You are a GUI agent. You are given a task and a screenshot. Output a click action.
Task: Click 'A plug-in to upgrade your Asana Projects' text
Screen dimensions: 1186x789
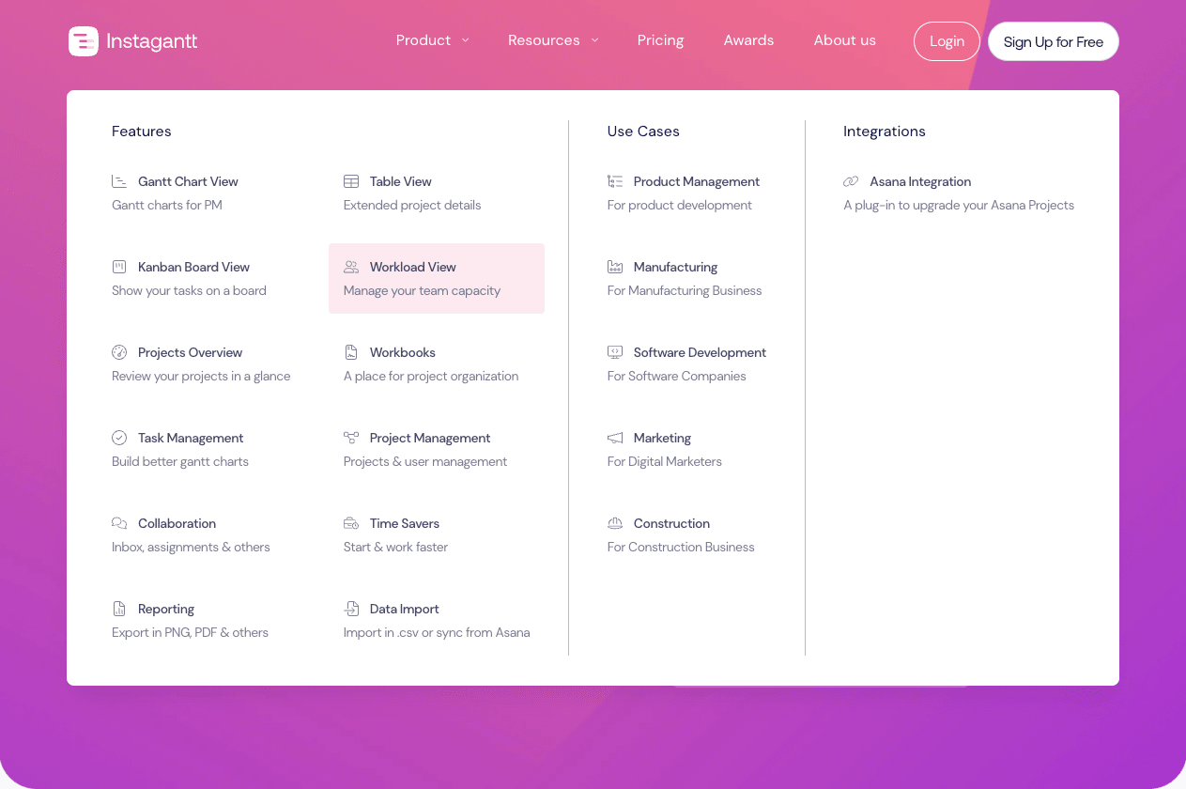[959, 205]
